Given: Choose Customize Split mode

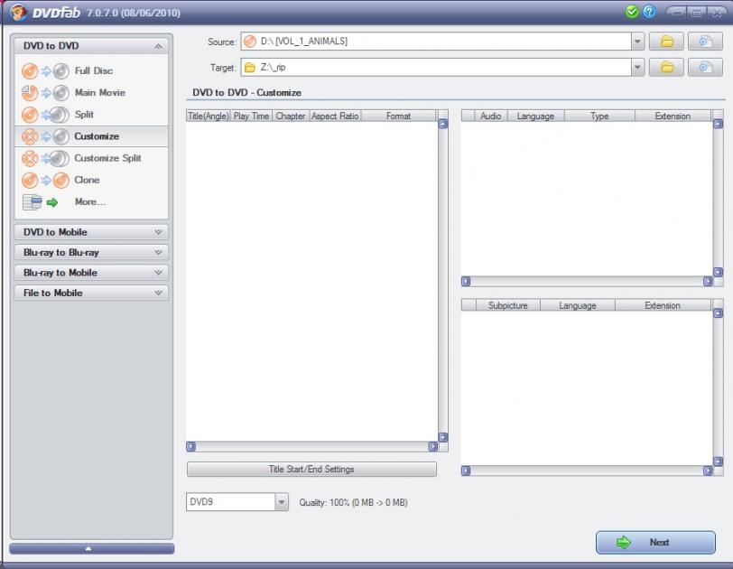Looking at the screenshot, I should [x=91, y=158].
